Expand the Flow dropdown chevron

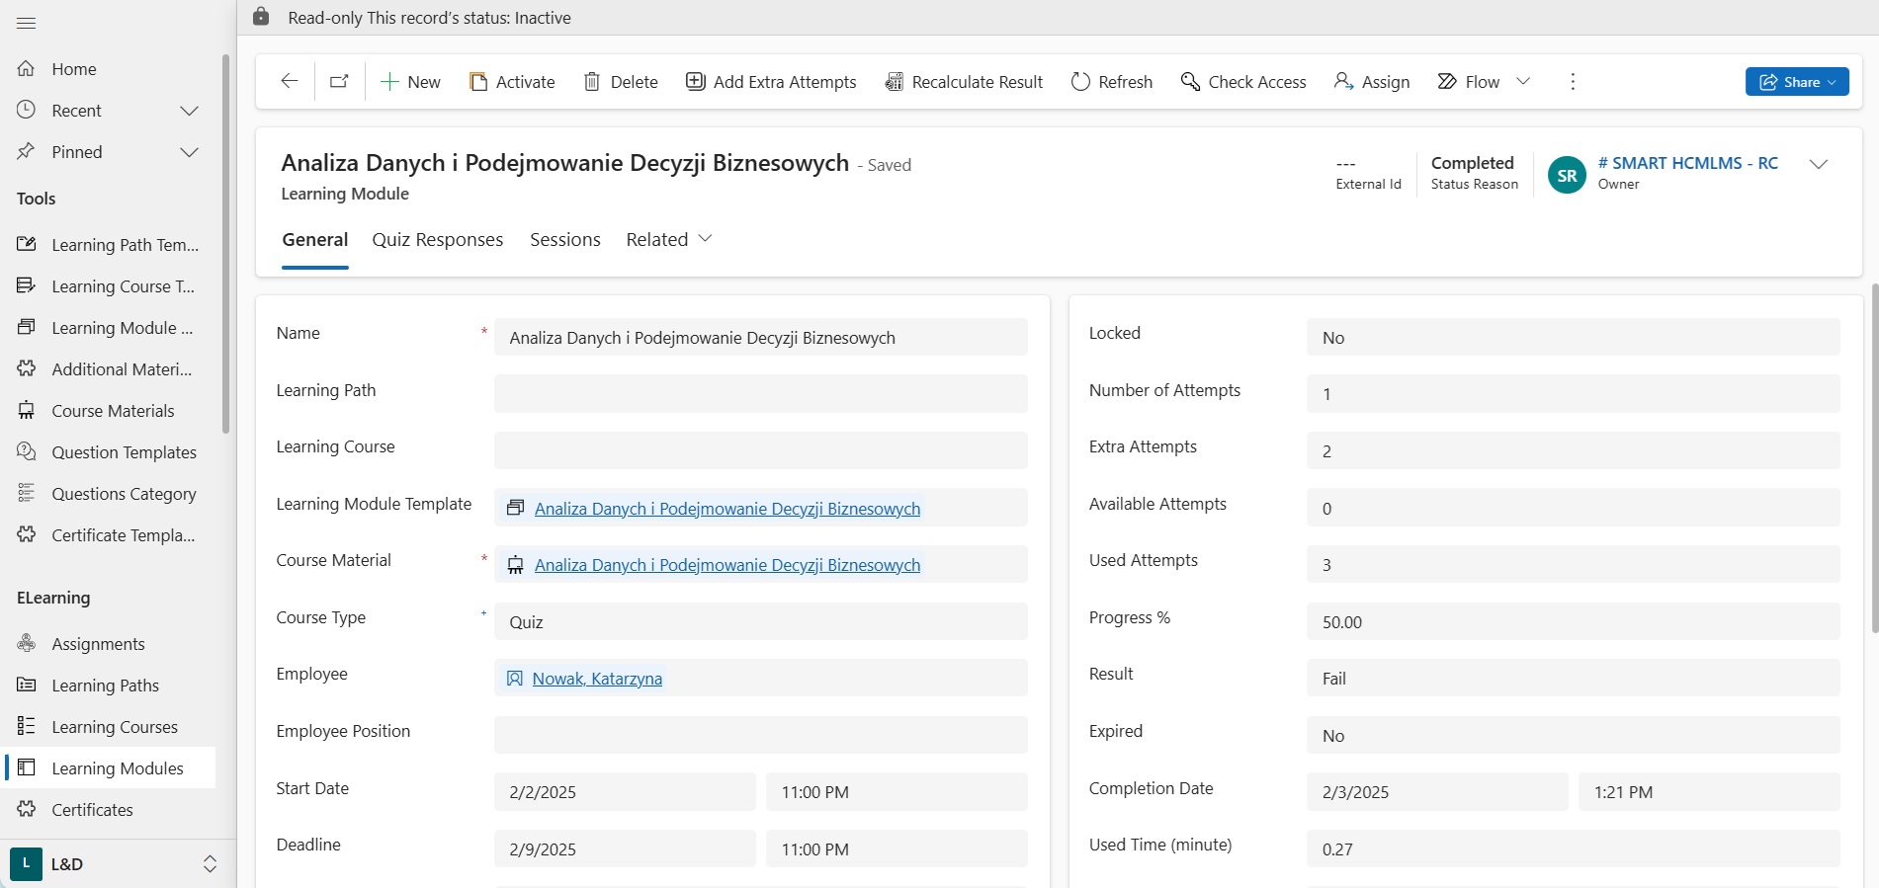click(x=1523, y=82)
